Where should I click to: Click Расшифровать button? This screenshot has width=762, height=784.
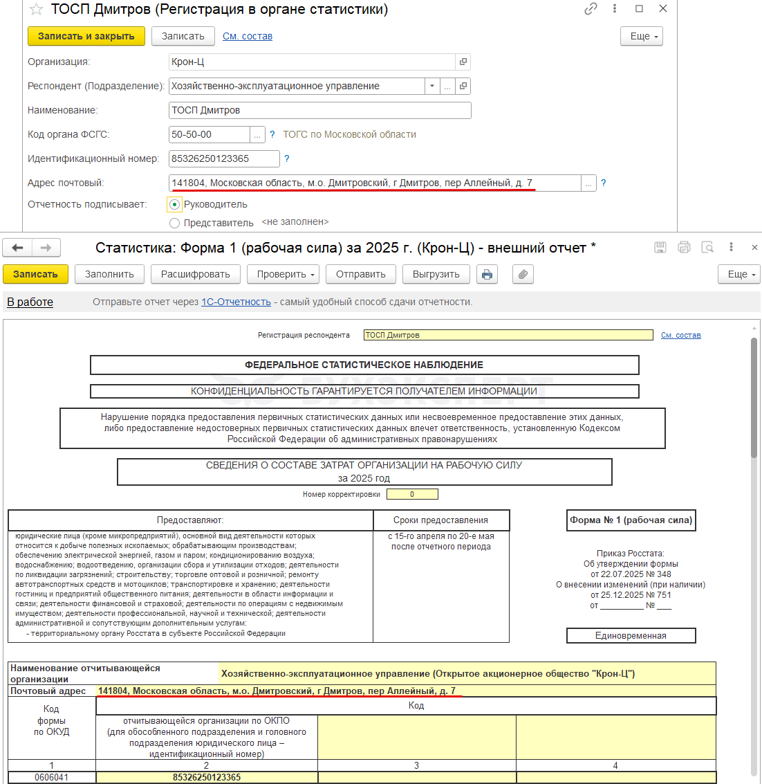point(196,274)
